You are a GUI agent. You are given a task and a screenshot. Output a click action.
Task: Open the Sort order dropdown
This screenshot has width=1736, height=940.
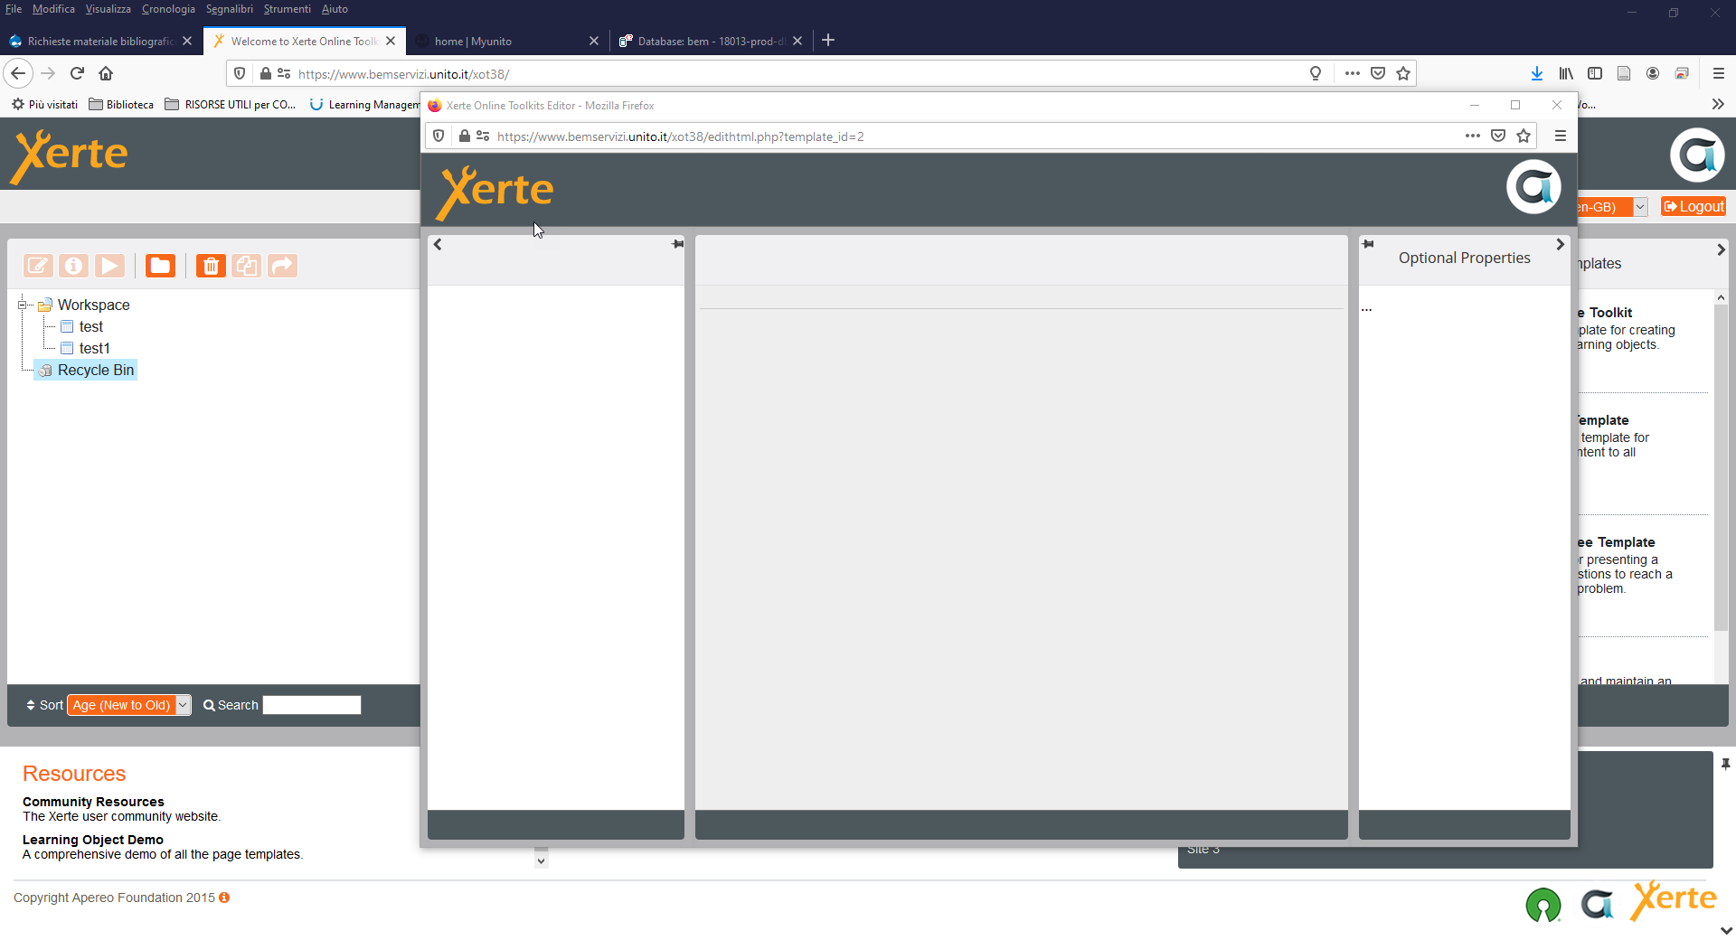pos(129,705)
